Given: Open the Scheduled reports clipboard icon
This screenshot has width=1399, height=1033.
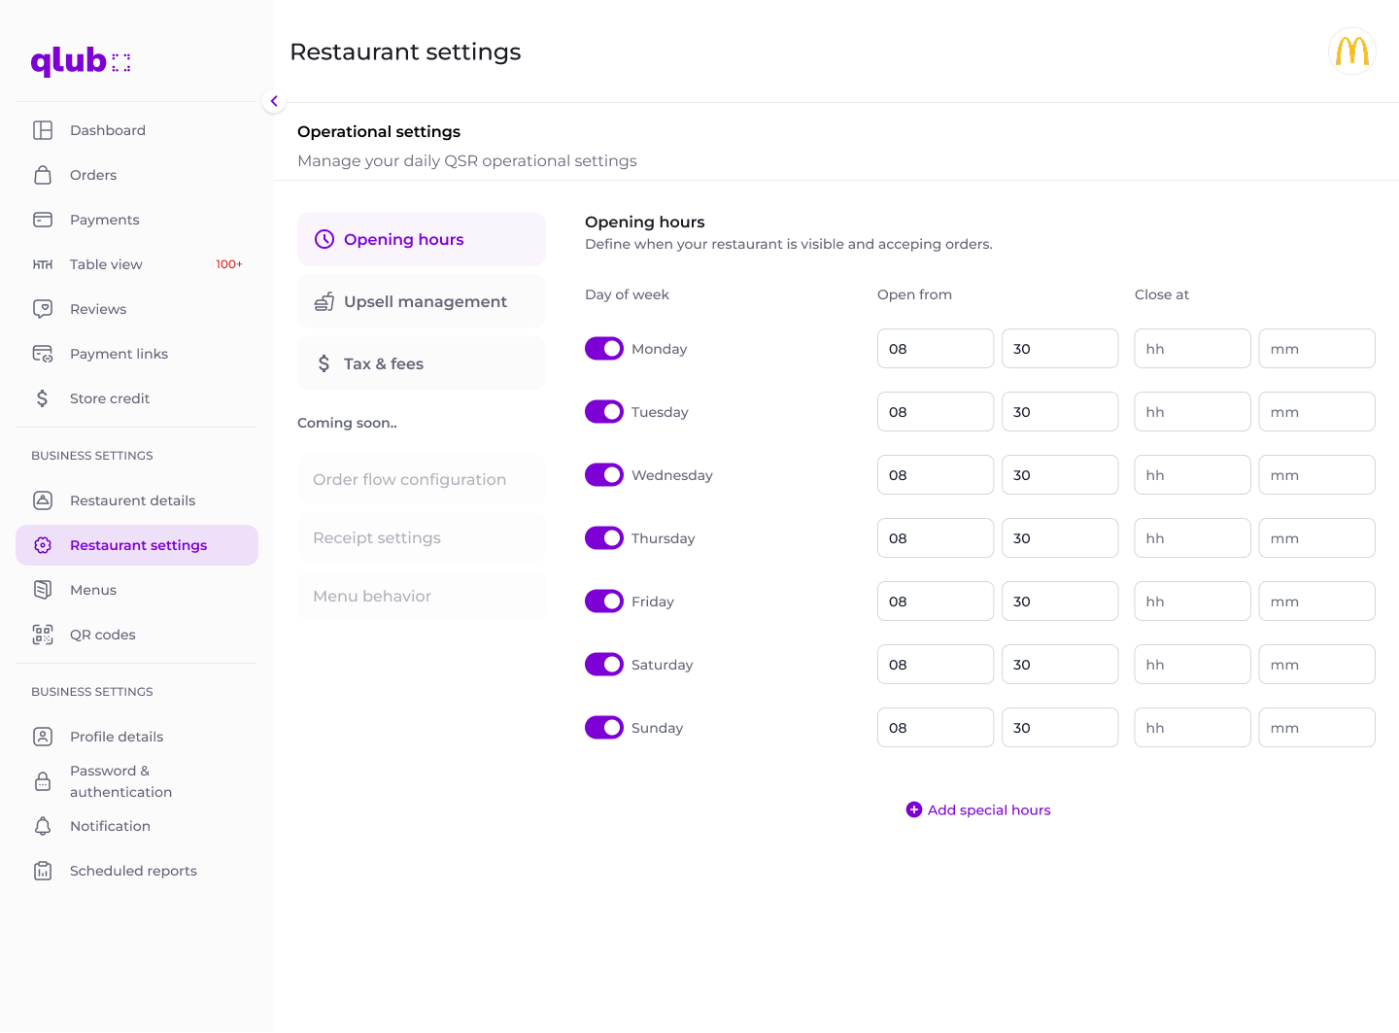Looking at the screenshot, I should 43,871.
